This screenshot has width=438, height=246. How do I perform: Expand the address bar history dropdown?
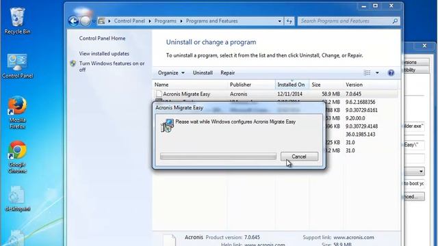pyautogui.click(x=279, y=21)
